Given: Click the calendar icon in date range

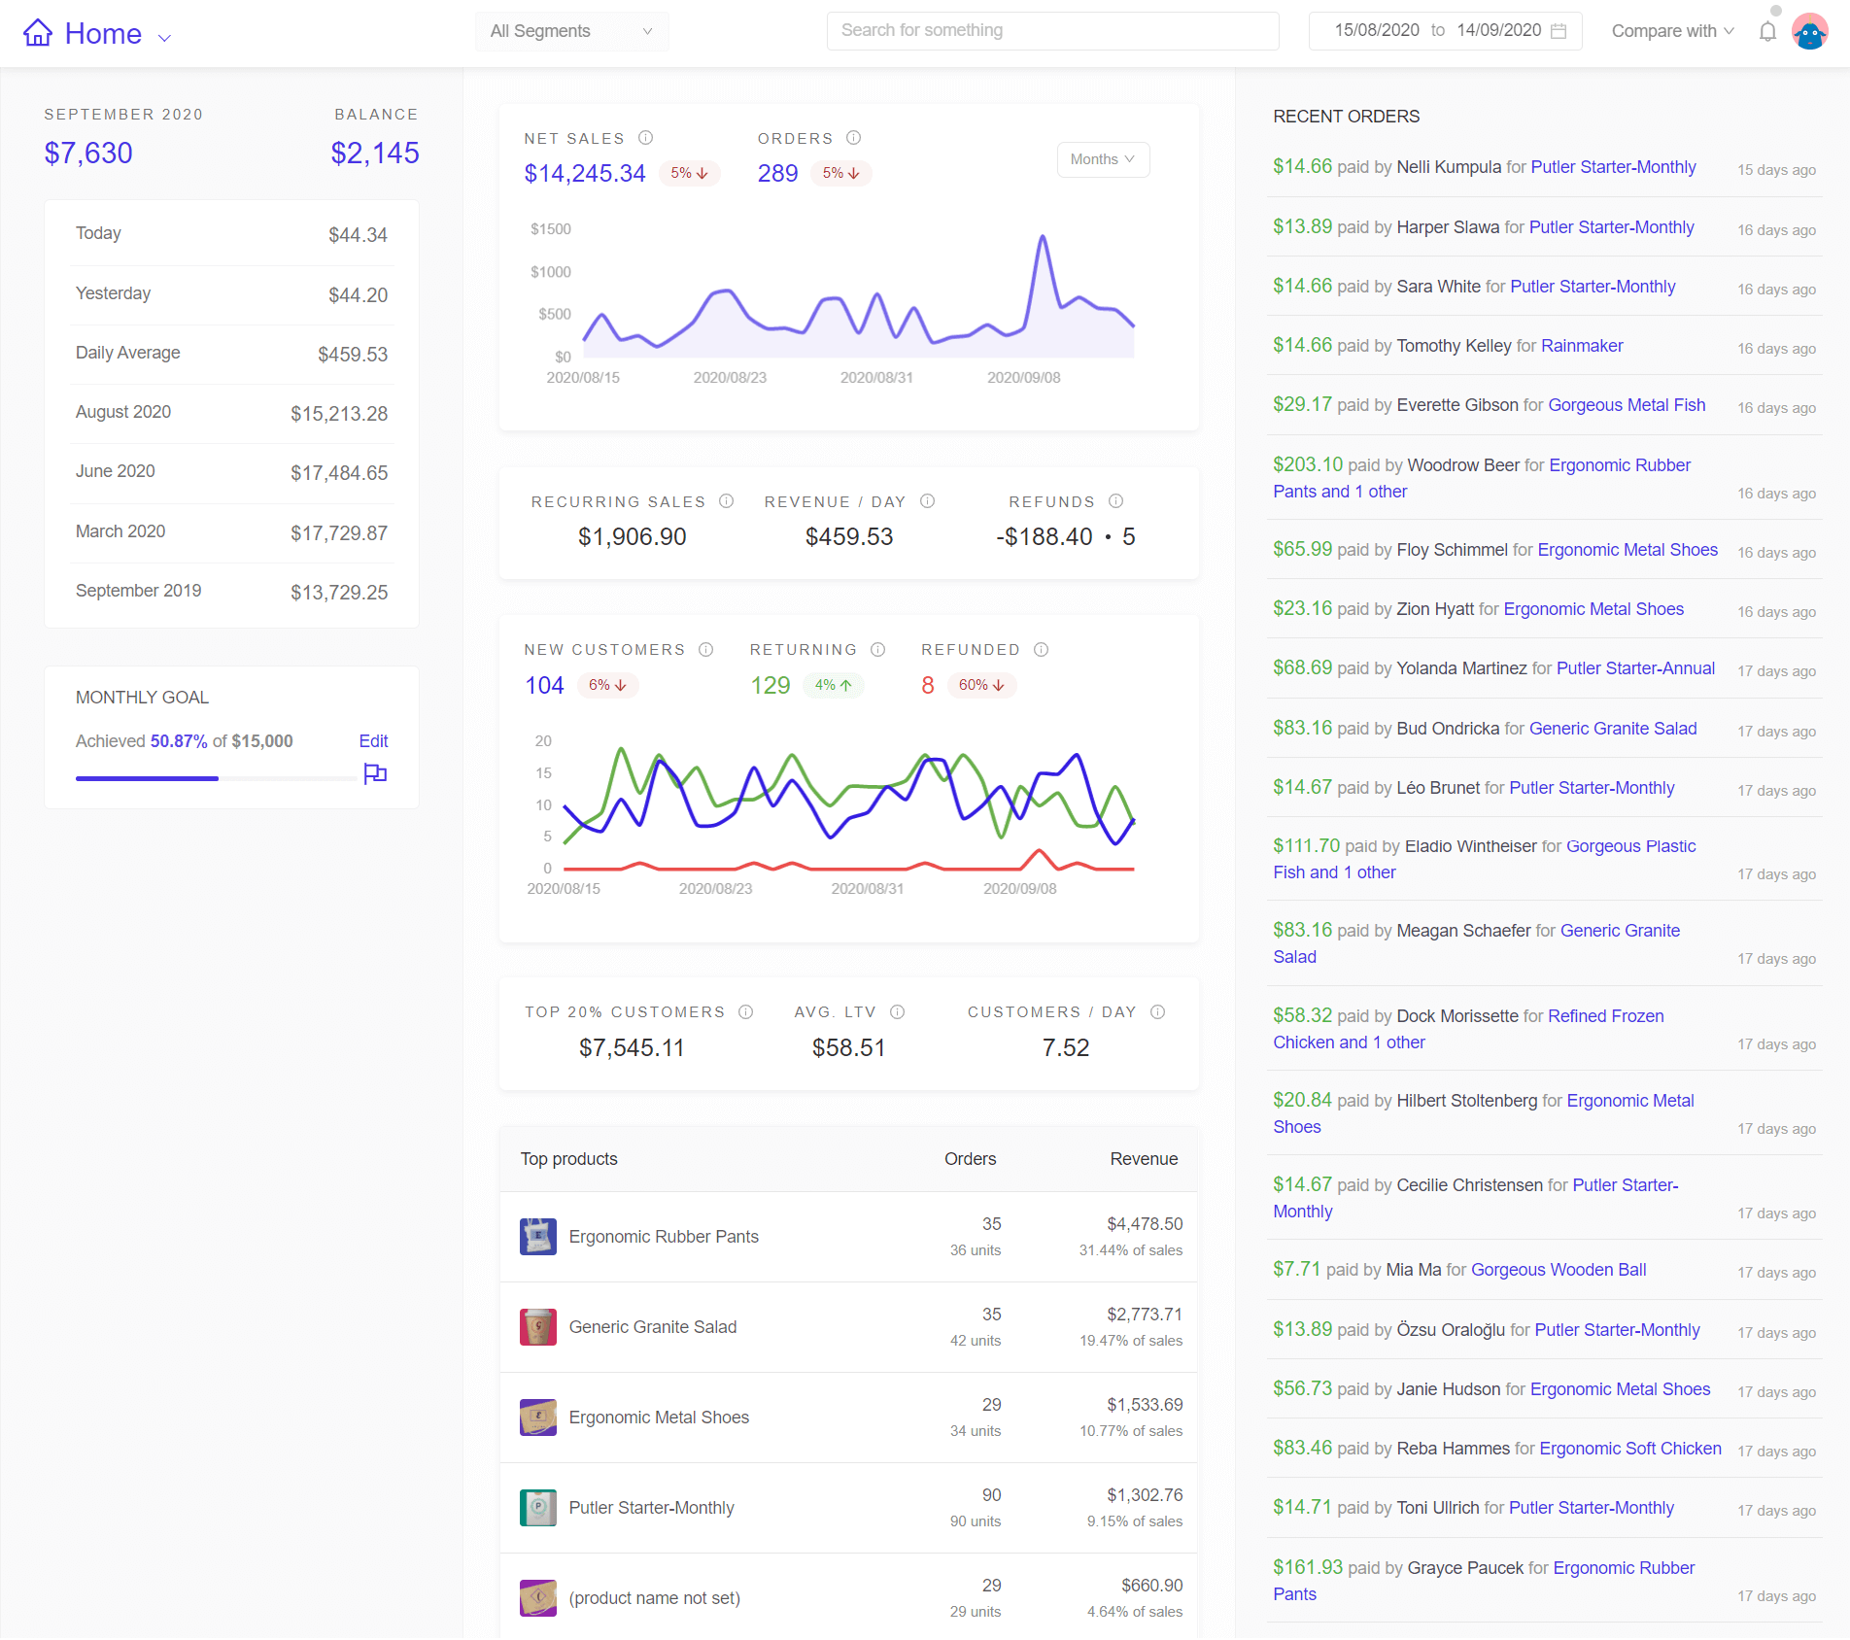Looking at the screenshot, I should point(1559,31).
